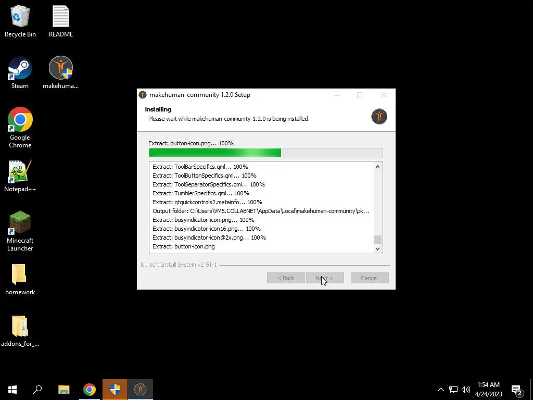Click the disabled Back button

(x=286, y=278)
